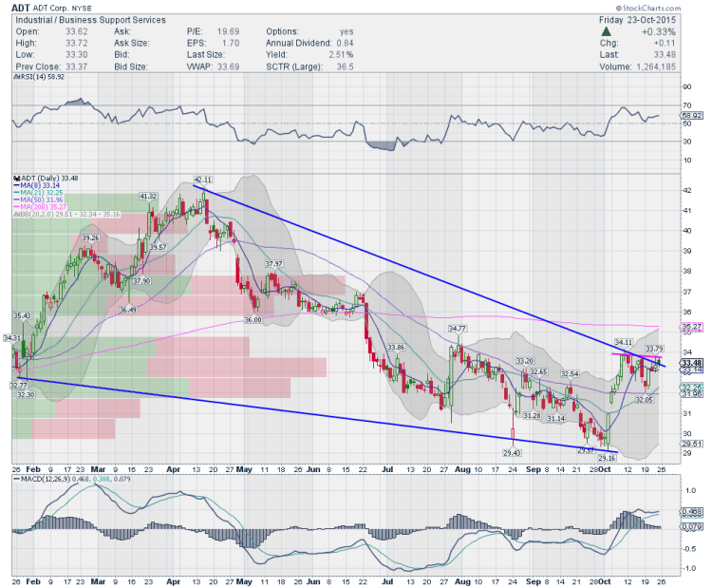Viewport: 712px width, 588px height.
Task: Click the 39.26 price label
Action: pos(90,238)
